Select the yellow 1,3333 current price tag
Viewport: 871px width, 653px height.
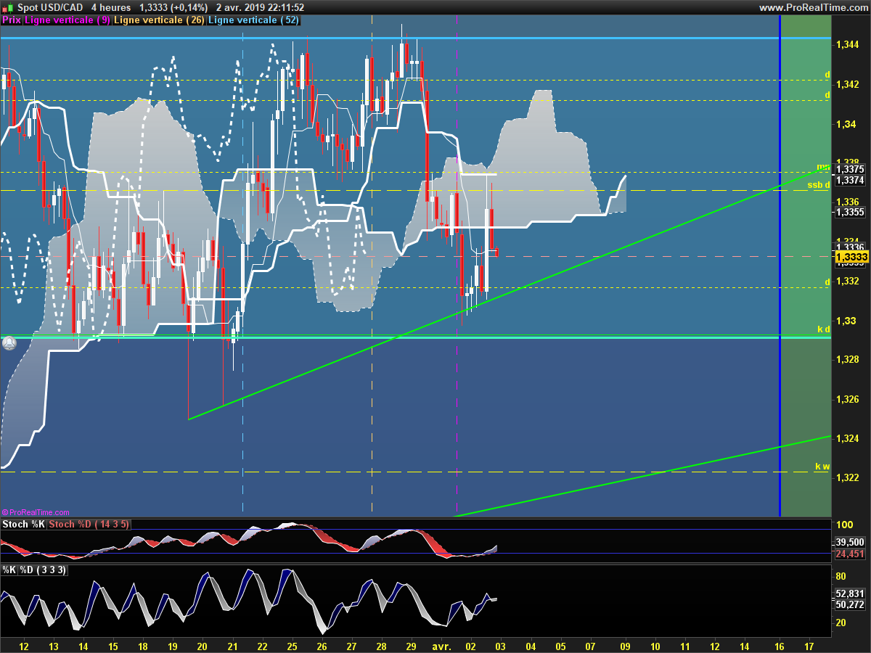(x=851, y=257)
